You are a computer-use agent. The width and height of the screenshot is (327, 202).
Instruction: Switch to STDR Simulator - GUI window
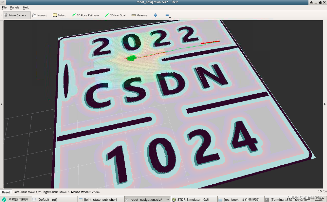[x=194, y=199]
